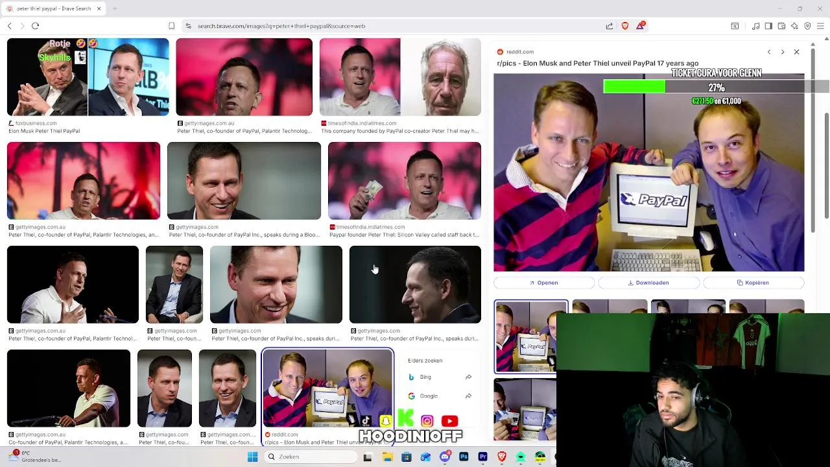The width and height of the screenshot is (830, 467).
Task: Open the Brave Shields lion icon
Action: [x=625, y=26]
